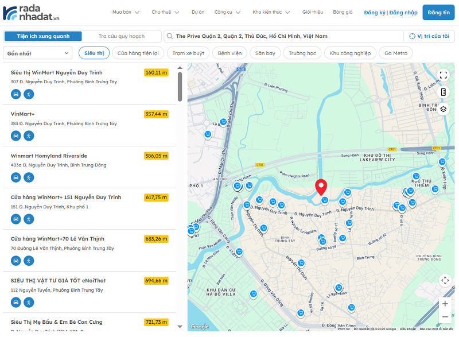Click Vị trí của tôi button
This screenshot has width=459, height=337.
429,36
